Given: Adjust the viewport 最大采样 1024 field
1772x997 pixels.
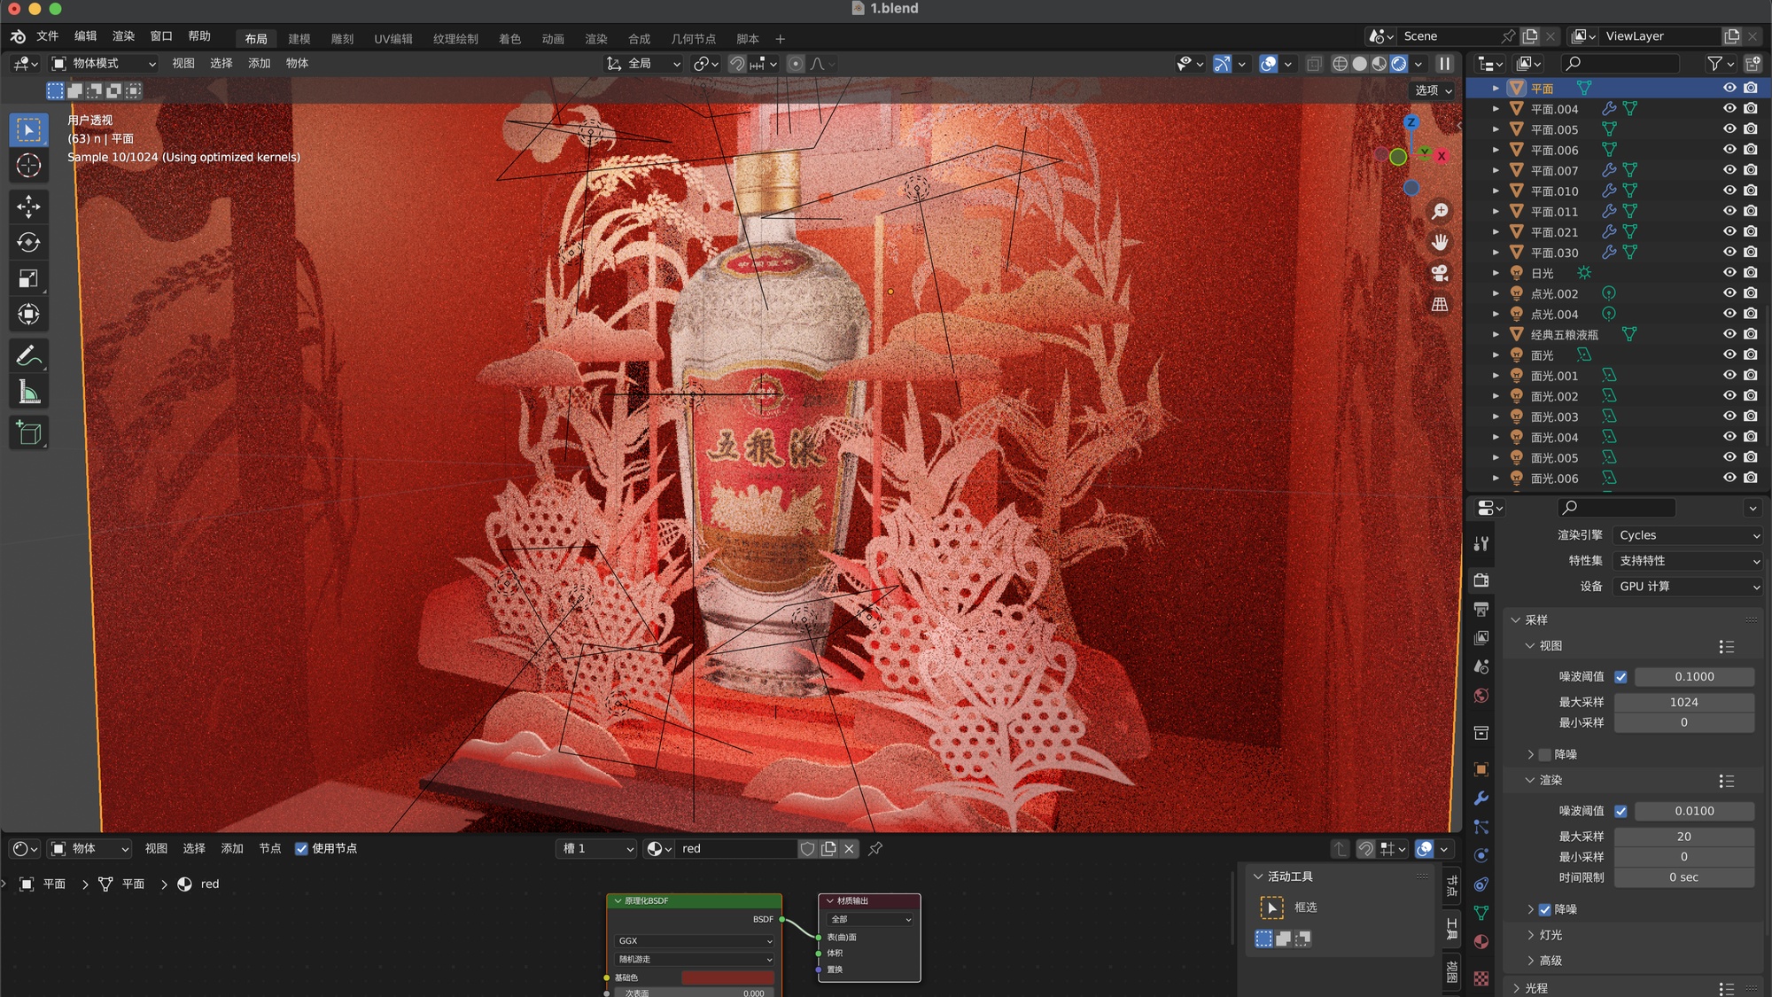Looking at the screenshot, I should tap(1684, 703).
